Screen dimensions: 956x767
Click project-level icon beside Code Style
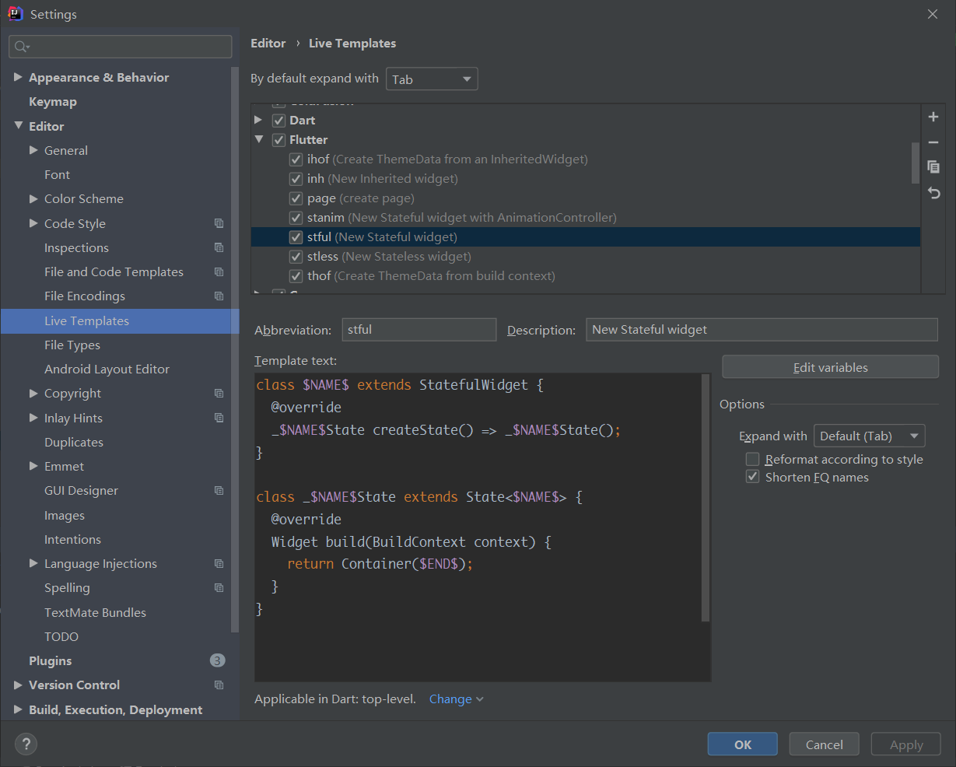click(x=219, y=223)
